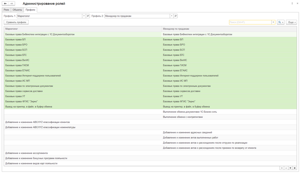Screen dimensions: 300x173
Task: Click the Сравнить профили button
Action: (x=16, y=22)
